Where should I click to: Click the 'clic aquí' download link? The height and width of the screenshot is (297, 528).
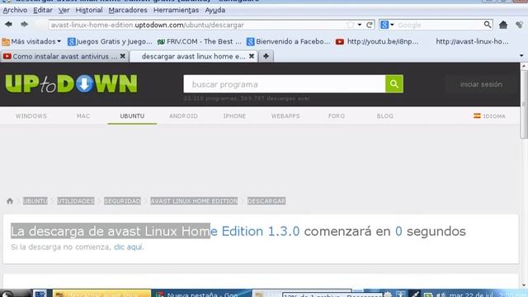point(129,247)
